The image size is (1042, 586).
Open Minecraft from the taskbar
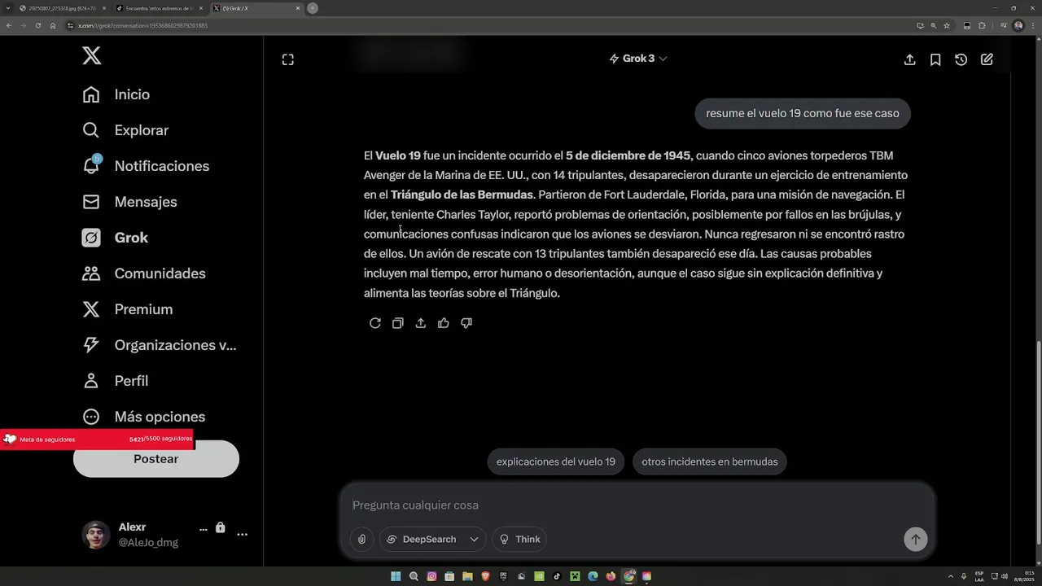coord(575,576)
